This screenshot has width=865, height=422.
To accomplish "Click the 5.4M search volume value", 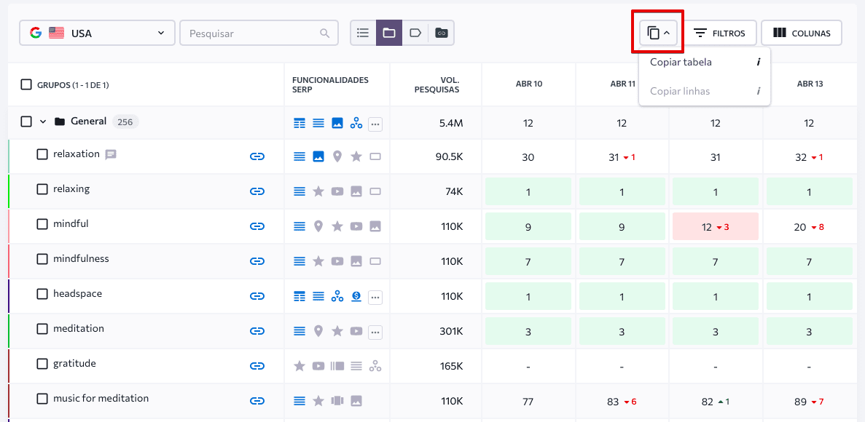I will pos(451,124).
